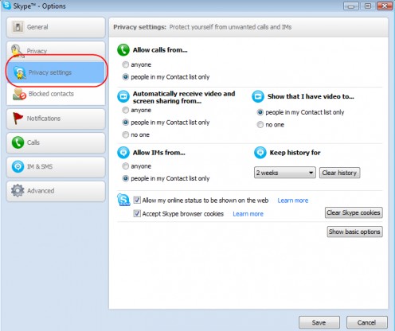The image size is (395, 331).
Task: Allow IMs from anyone
Action: [x=125, y=166]
